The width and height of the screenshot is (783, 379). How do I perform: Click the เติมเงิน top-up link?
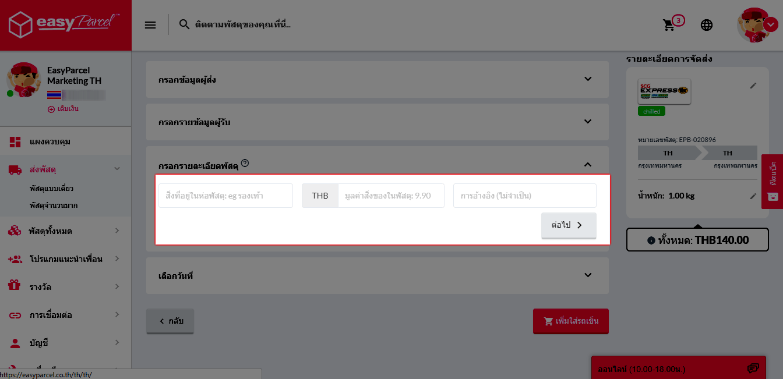click(63, 109)
